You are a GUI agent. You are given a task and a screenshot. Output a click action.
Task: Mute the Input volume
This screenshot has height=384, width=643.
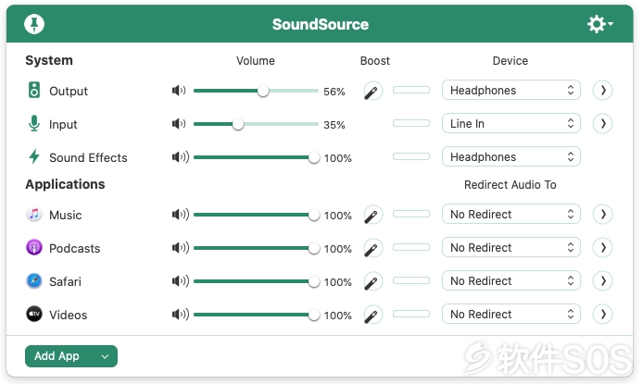click(x=179, y=124)
